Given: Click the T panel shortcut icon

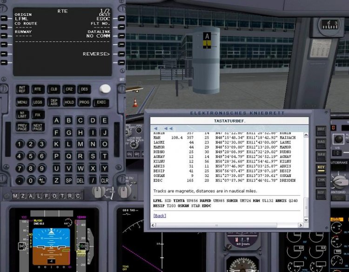Looking at the screenshot, I should (62, 196).
